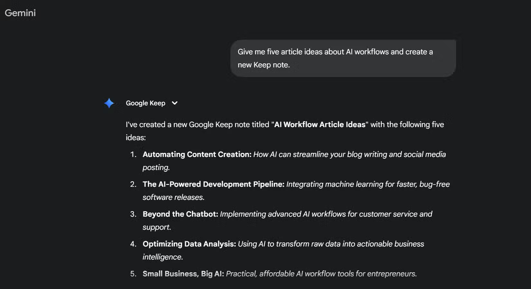Click list number 1 marker
The width and height of the screenshot is (531, 289).
pos(133,154)
